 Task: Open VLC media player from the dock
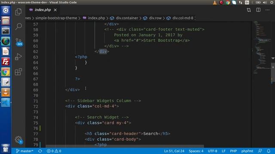coord(6,92)
